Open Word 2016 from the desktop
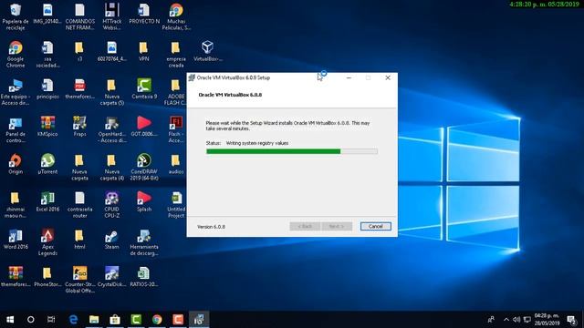The image size is (584, 328). click(x=16, y=240)
